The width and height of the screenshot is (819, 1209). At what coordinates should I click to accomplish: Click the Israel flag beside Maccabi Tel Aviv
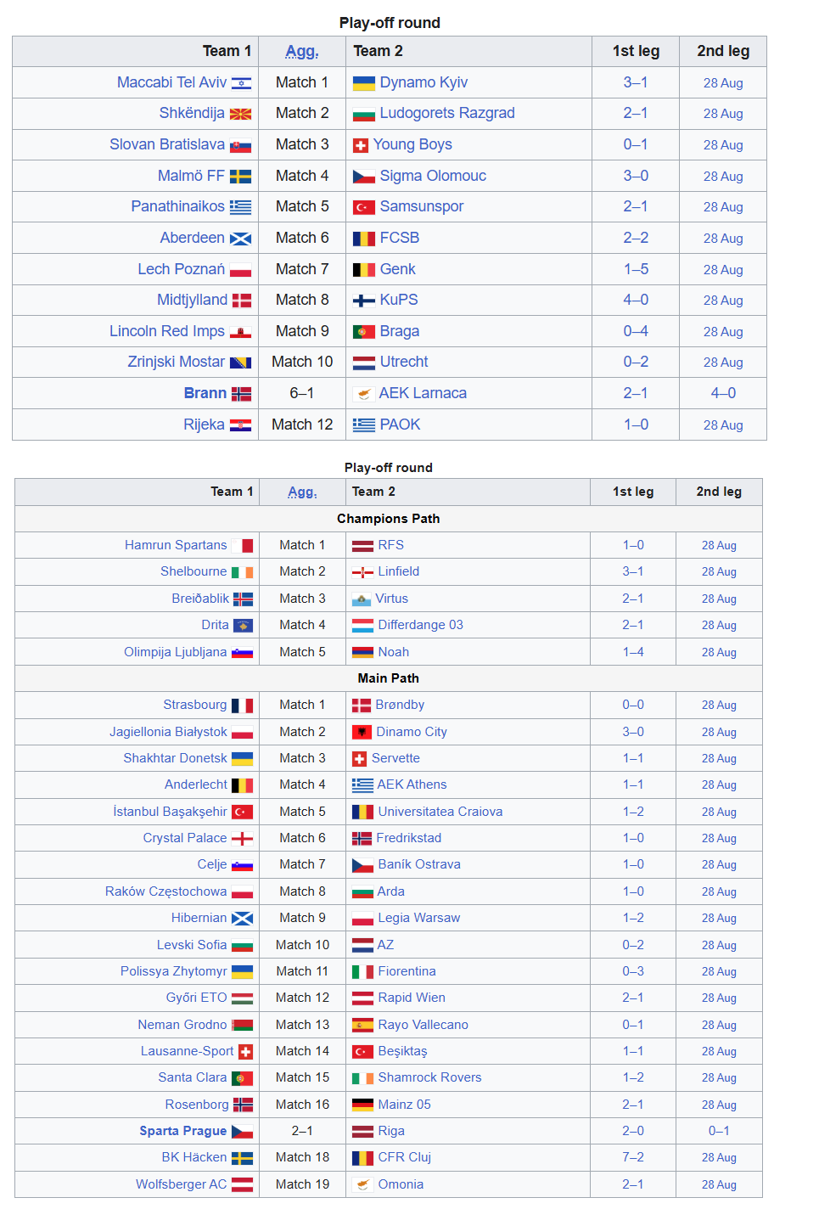(241, 83)
